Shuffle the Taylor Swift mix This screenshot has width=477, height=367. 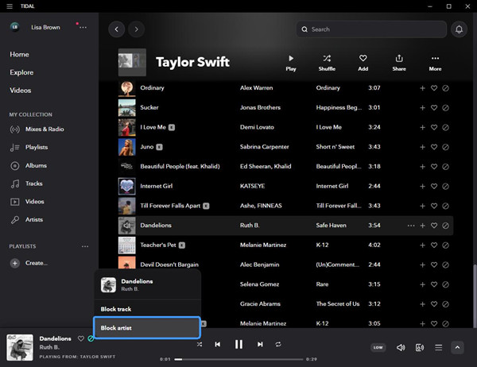pyautogui.click(x=327, y=63)
